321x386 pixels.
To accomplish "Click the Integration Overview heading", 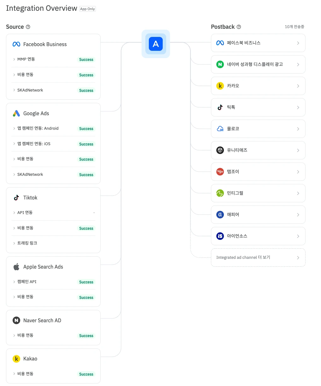I will click(42, 8).
